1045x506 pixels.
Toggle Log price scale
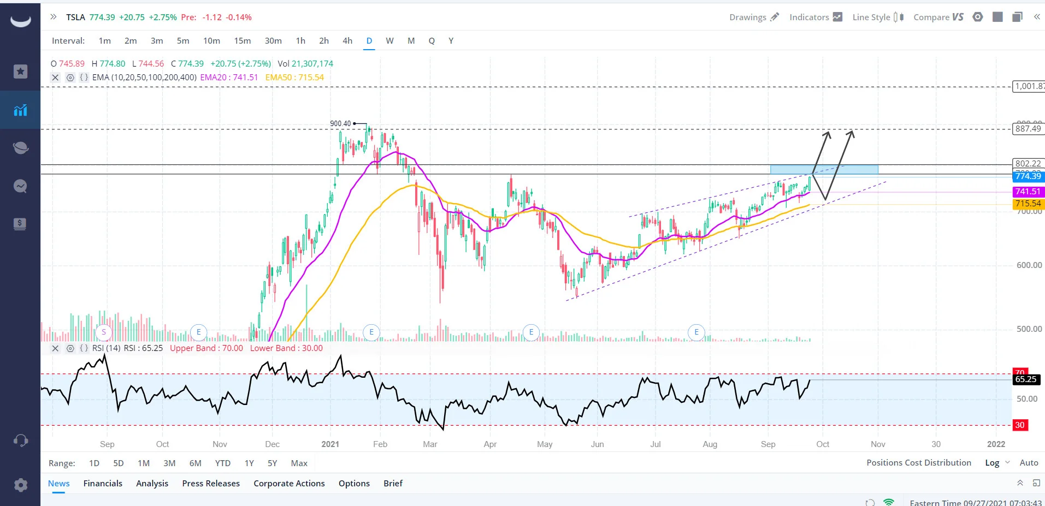point(992,463)
